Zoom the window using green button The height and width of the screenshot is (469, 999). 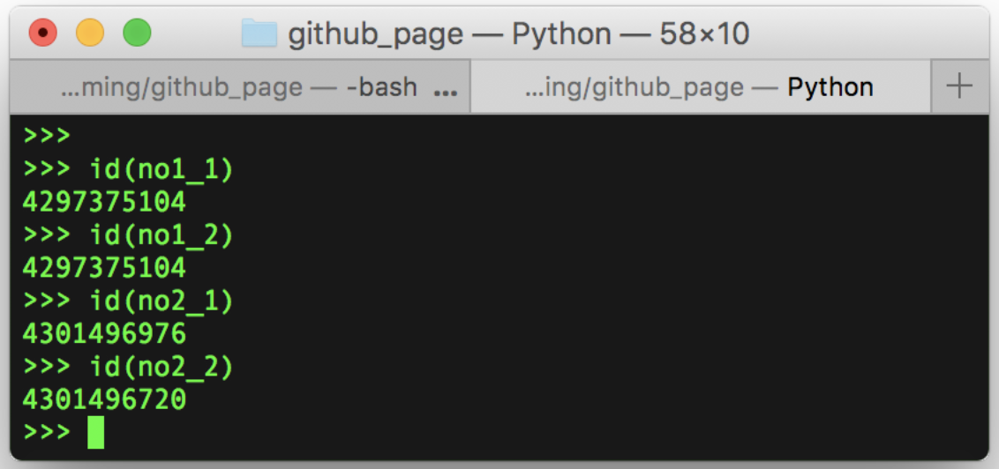pos(137,33)
